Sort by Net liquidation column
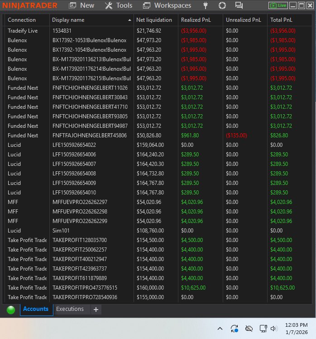This screenshot has width=316, height=339. click(x=154, y=20)
